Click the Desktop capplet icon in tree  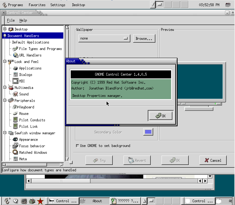point(11,29)
